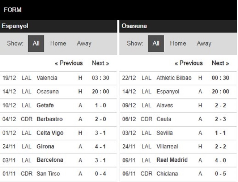The width and height of the screenshot is (238, 182).
Task: Show Osasuna Away matches only
Action: 204,43
